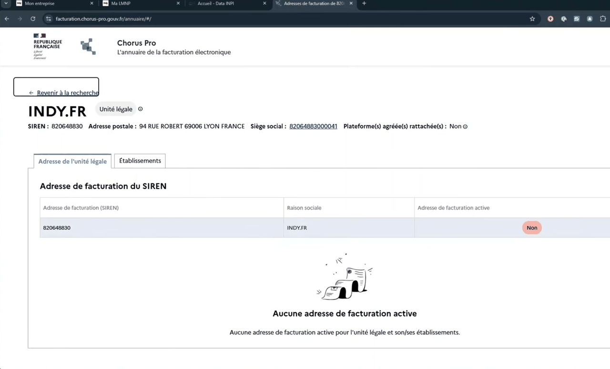Open the Accueil - Data INPI browser tab
610x369 pixels.
point(216,3)
